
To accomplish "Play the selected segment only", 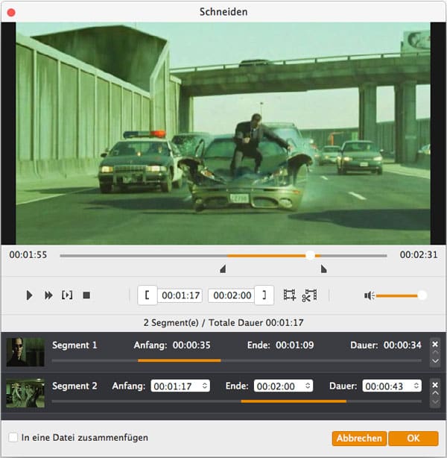I will point(67,295).
